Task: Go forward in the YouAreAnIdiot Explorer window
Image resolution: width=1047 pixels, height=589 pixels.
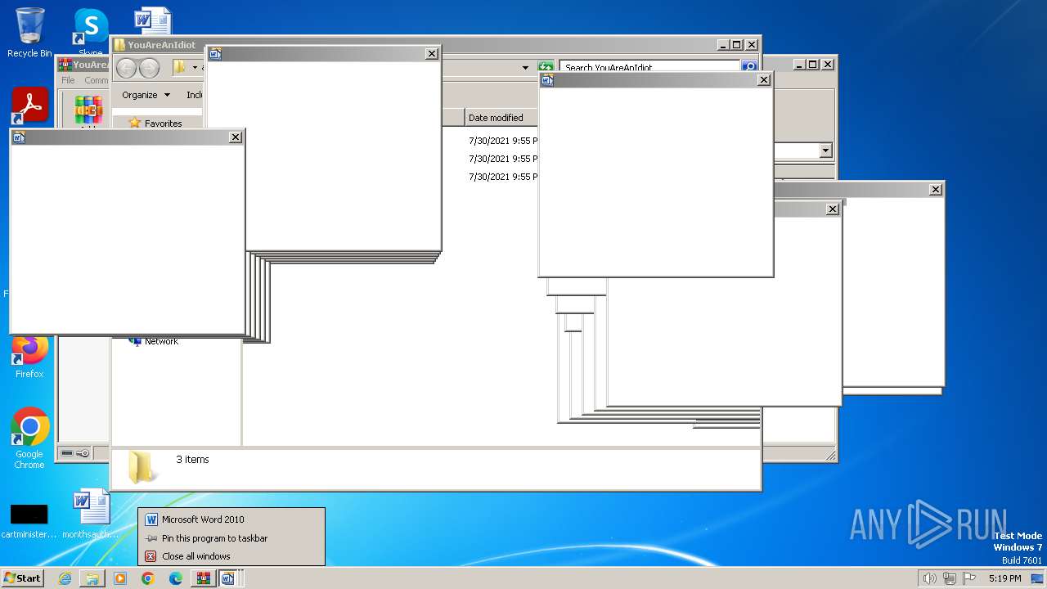Action: pos(149,68)
